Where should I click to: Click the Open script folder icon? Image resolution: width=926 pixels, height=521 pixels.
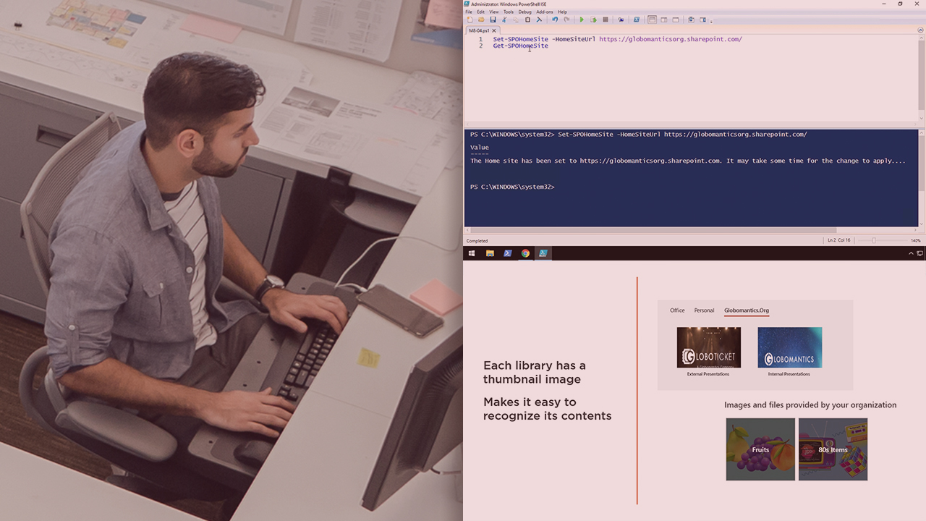tap(481, 20)
